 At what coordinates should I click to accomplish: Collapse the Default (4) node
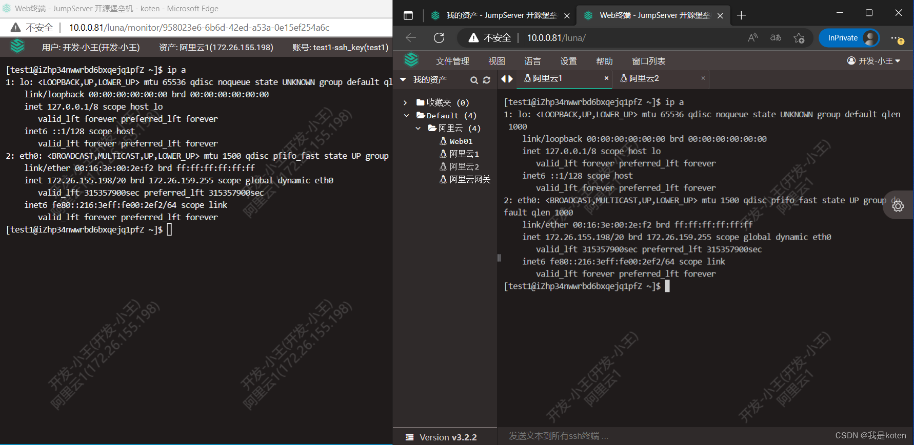pyautogui.click(x=406, y=116)
